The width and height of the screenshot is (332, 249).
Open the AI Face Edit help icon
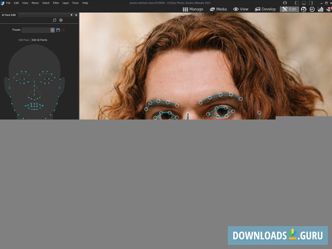coord(61,20)
